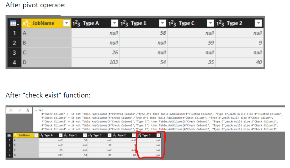Select Type B column header in check-exist table
The image size is (290, 168).
click(149, 135)
